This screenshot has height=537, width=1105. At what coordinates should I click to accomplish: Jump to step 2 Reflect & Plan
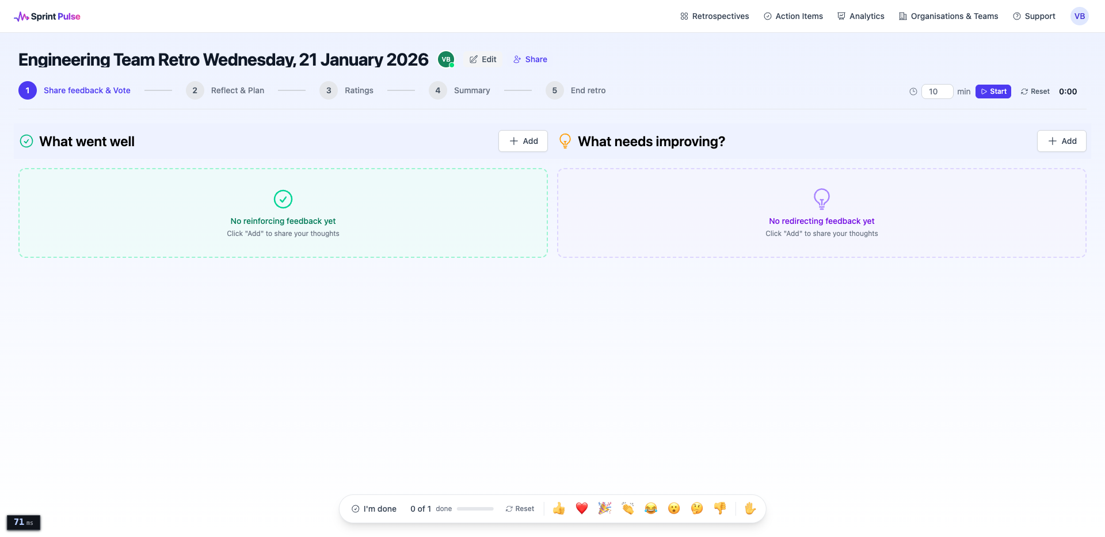(225, 90)
